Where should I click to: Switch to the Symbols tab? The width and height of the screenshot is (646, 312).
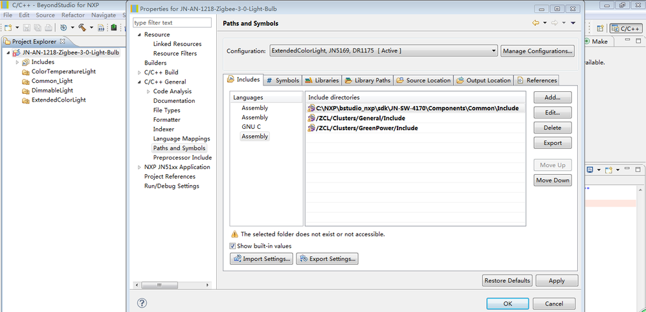pos(283,80)
